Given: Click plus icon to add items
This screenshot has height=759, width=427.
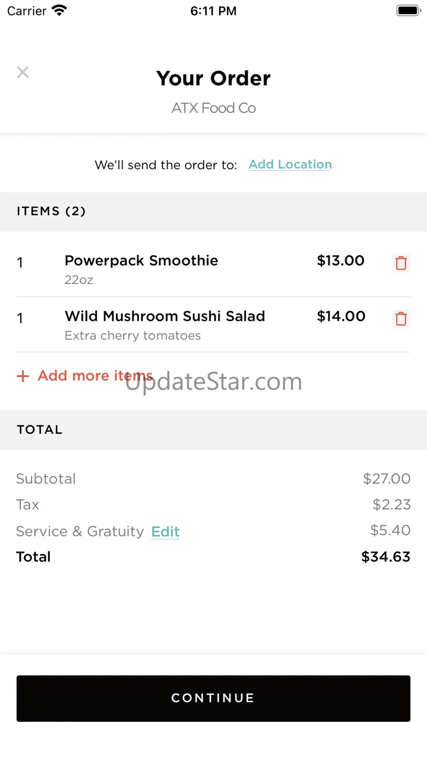Looking at the screenshot, I should pos(22,376).
